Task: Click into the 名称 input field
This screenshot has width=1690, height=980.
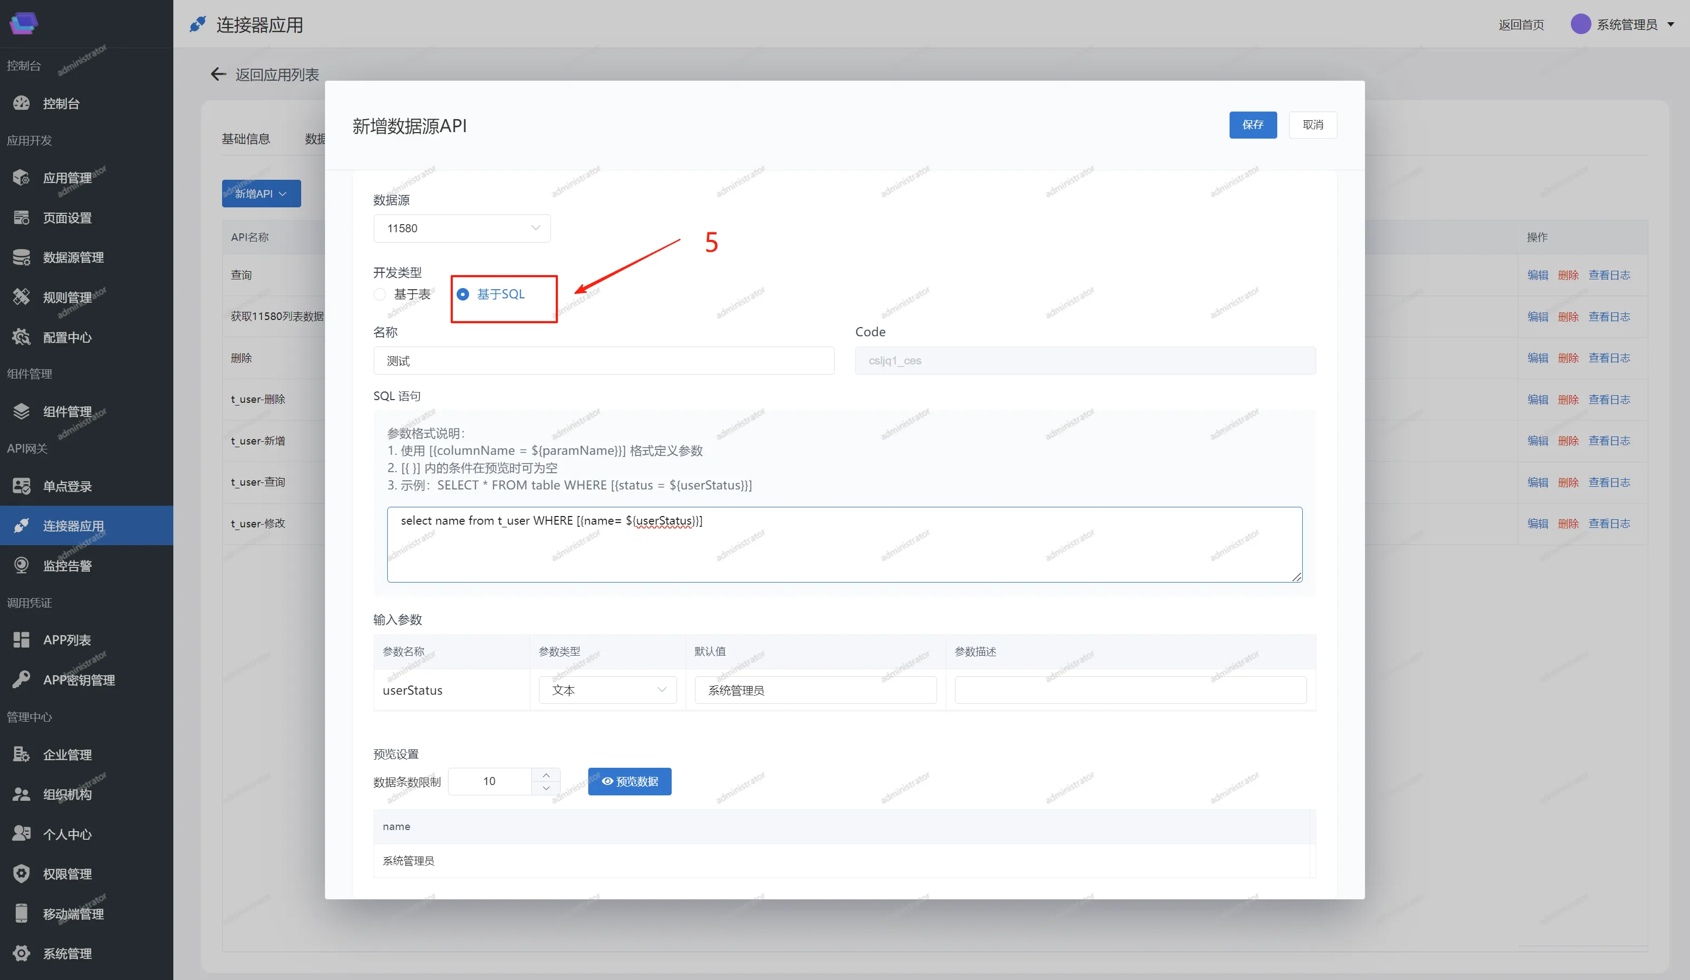Action: (x=603, y=361)
